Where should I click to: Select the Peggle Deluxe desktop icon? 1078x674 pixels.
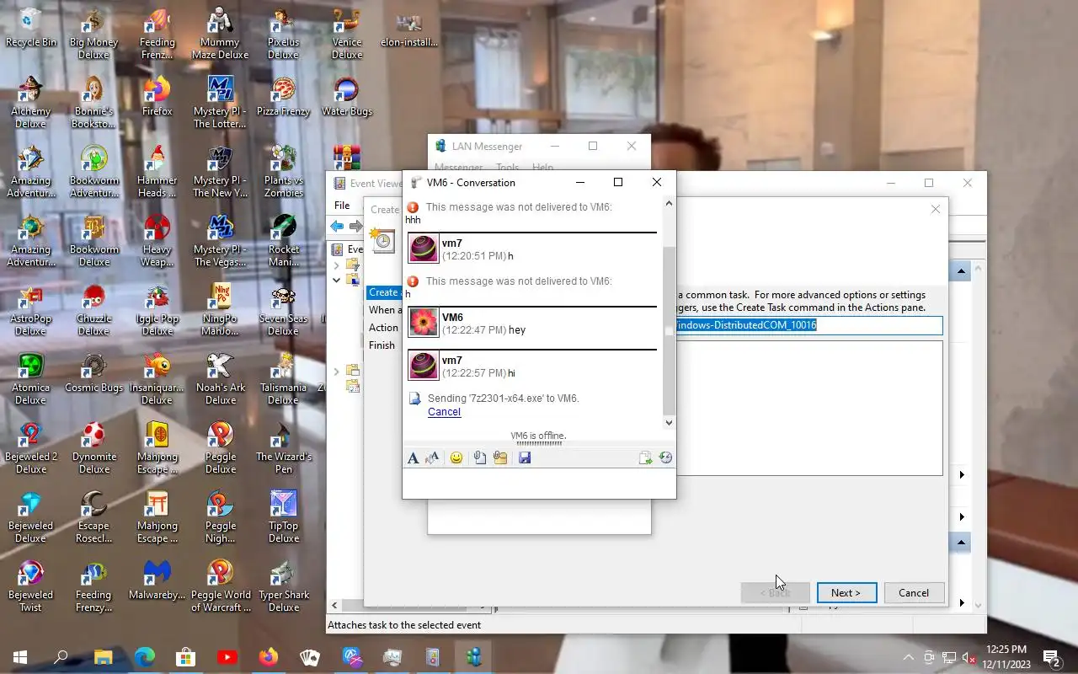(x=221, y=447)
